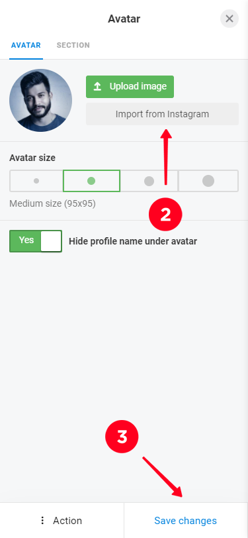The width and height of the screenshot is (248, 538).
Task: Click the three-dot icon beside Action
Action: [x=42, y=521]
